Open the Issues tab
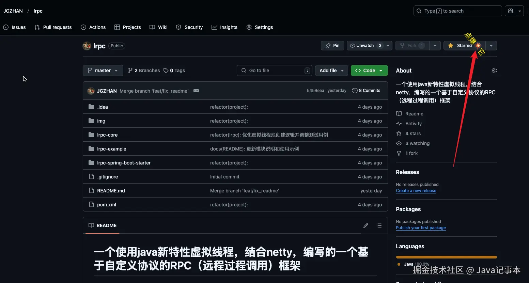This screenshot has width=529, height=283. (x=14, y=27)
